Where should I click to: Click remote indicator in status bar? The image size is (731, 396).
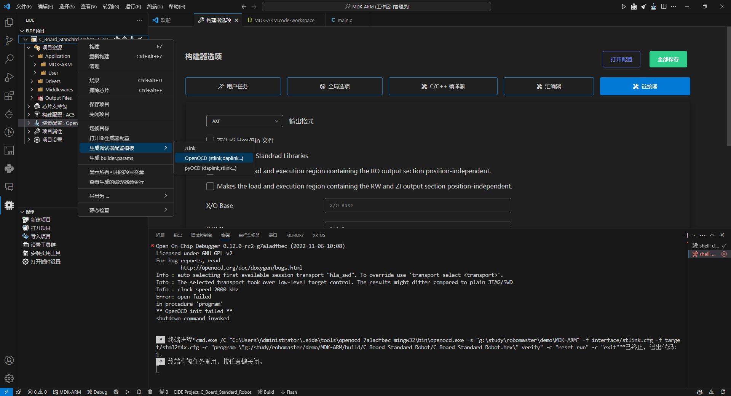click(6, 392)
